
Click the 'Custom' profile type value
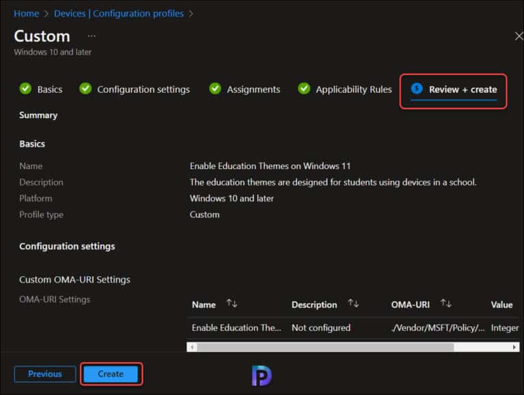(x=205, y=214)
